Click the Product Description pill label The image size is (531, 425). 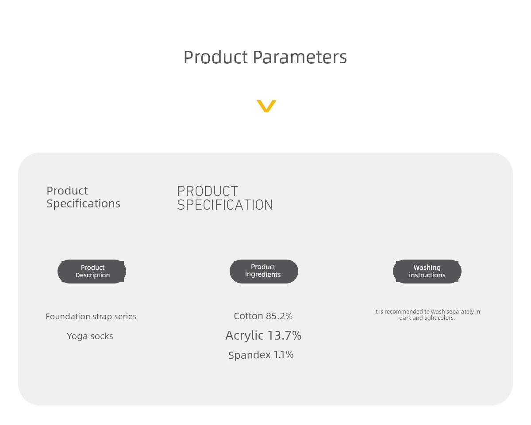tap(92, 272)
